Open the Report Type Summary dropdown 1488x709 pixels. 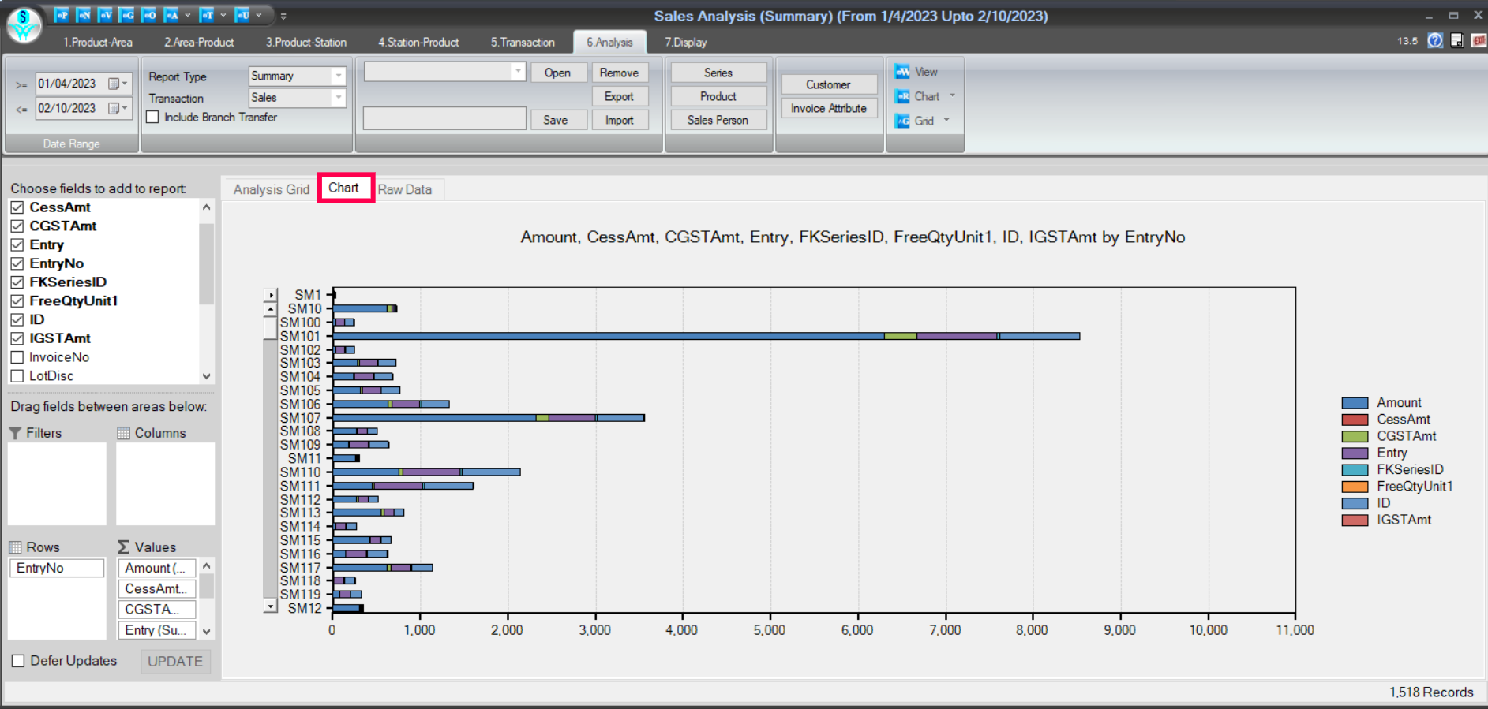pos(338,76)
